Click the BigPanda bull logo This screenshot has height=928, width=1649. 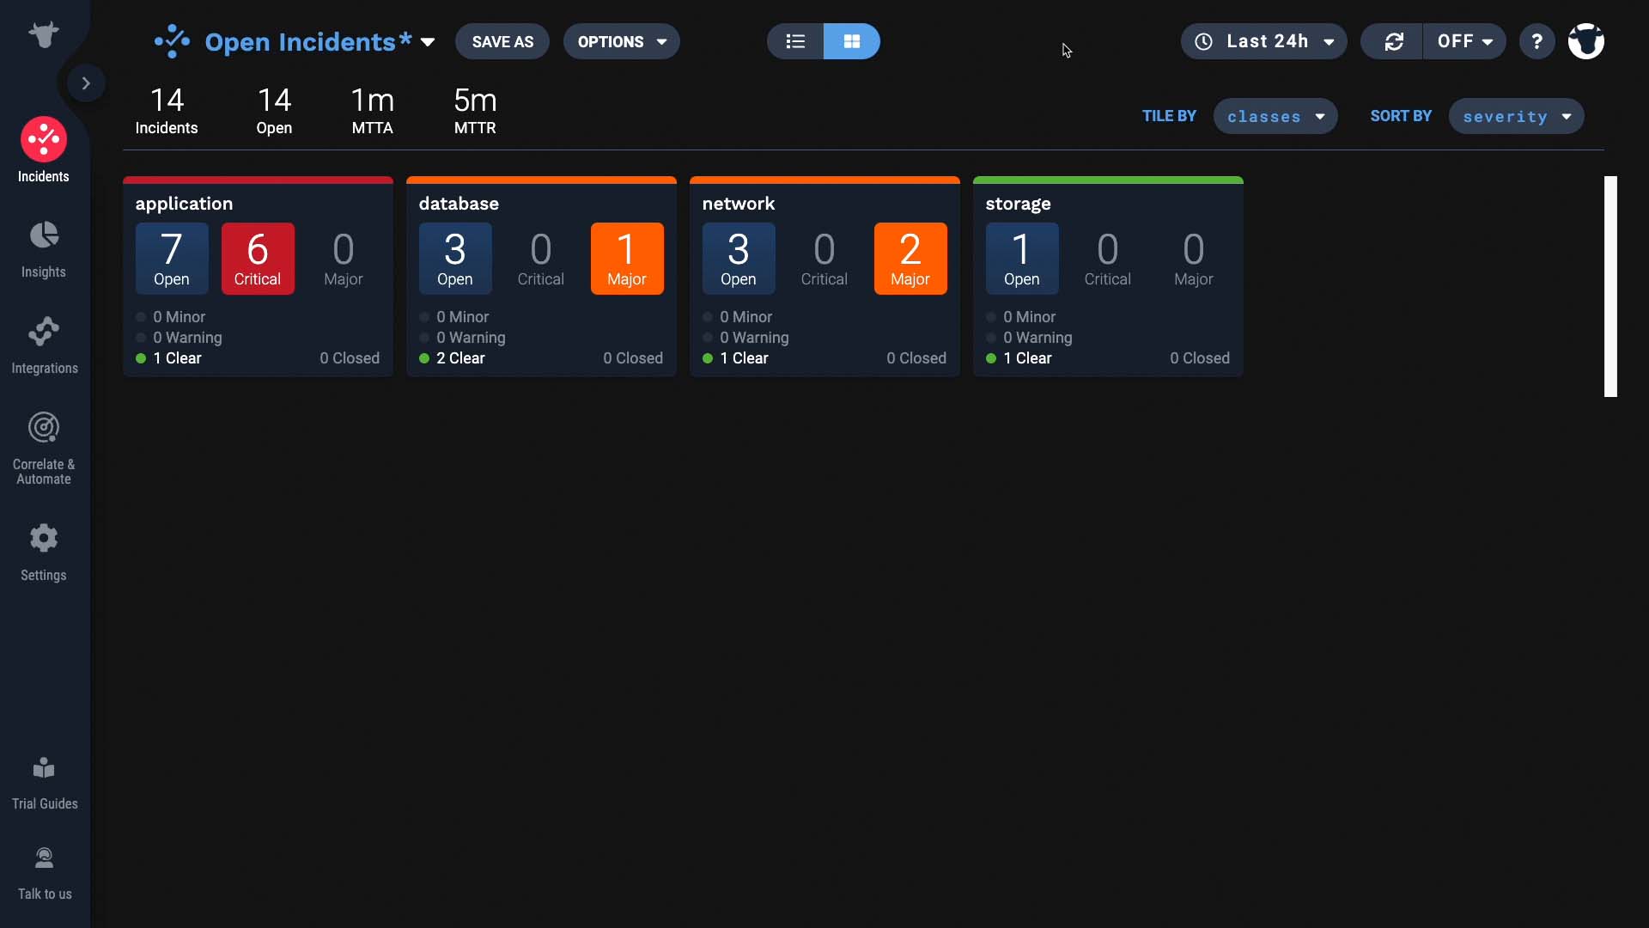click(x=44, y=34)
